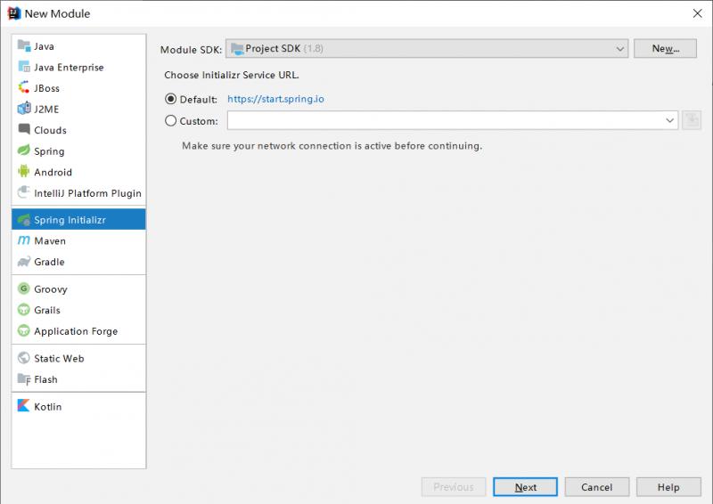This screenshot has height=504, width=713.
Task: Click the Clouds icon in list
Action: [x=24, y=130]
